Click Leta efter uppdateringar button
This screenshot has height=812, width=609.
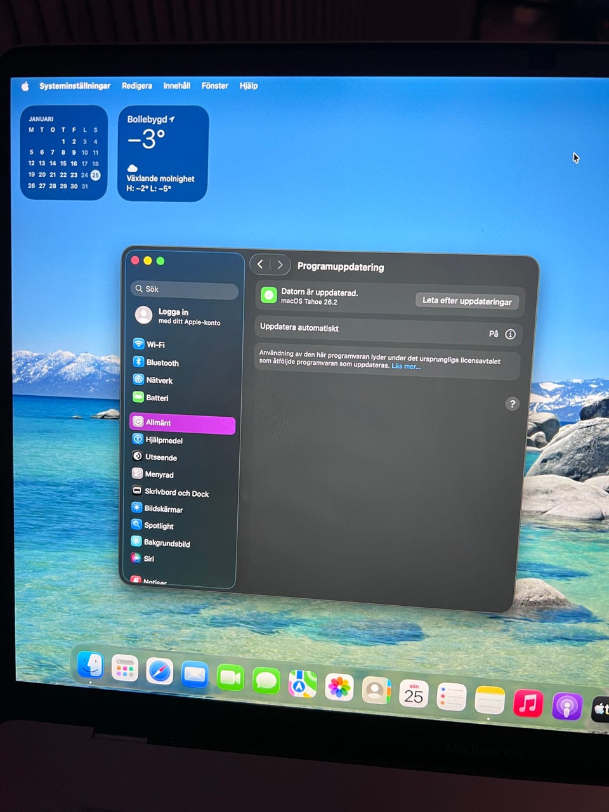point(467,301)
